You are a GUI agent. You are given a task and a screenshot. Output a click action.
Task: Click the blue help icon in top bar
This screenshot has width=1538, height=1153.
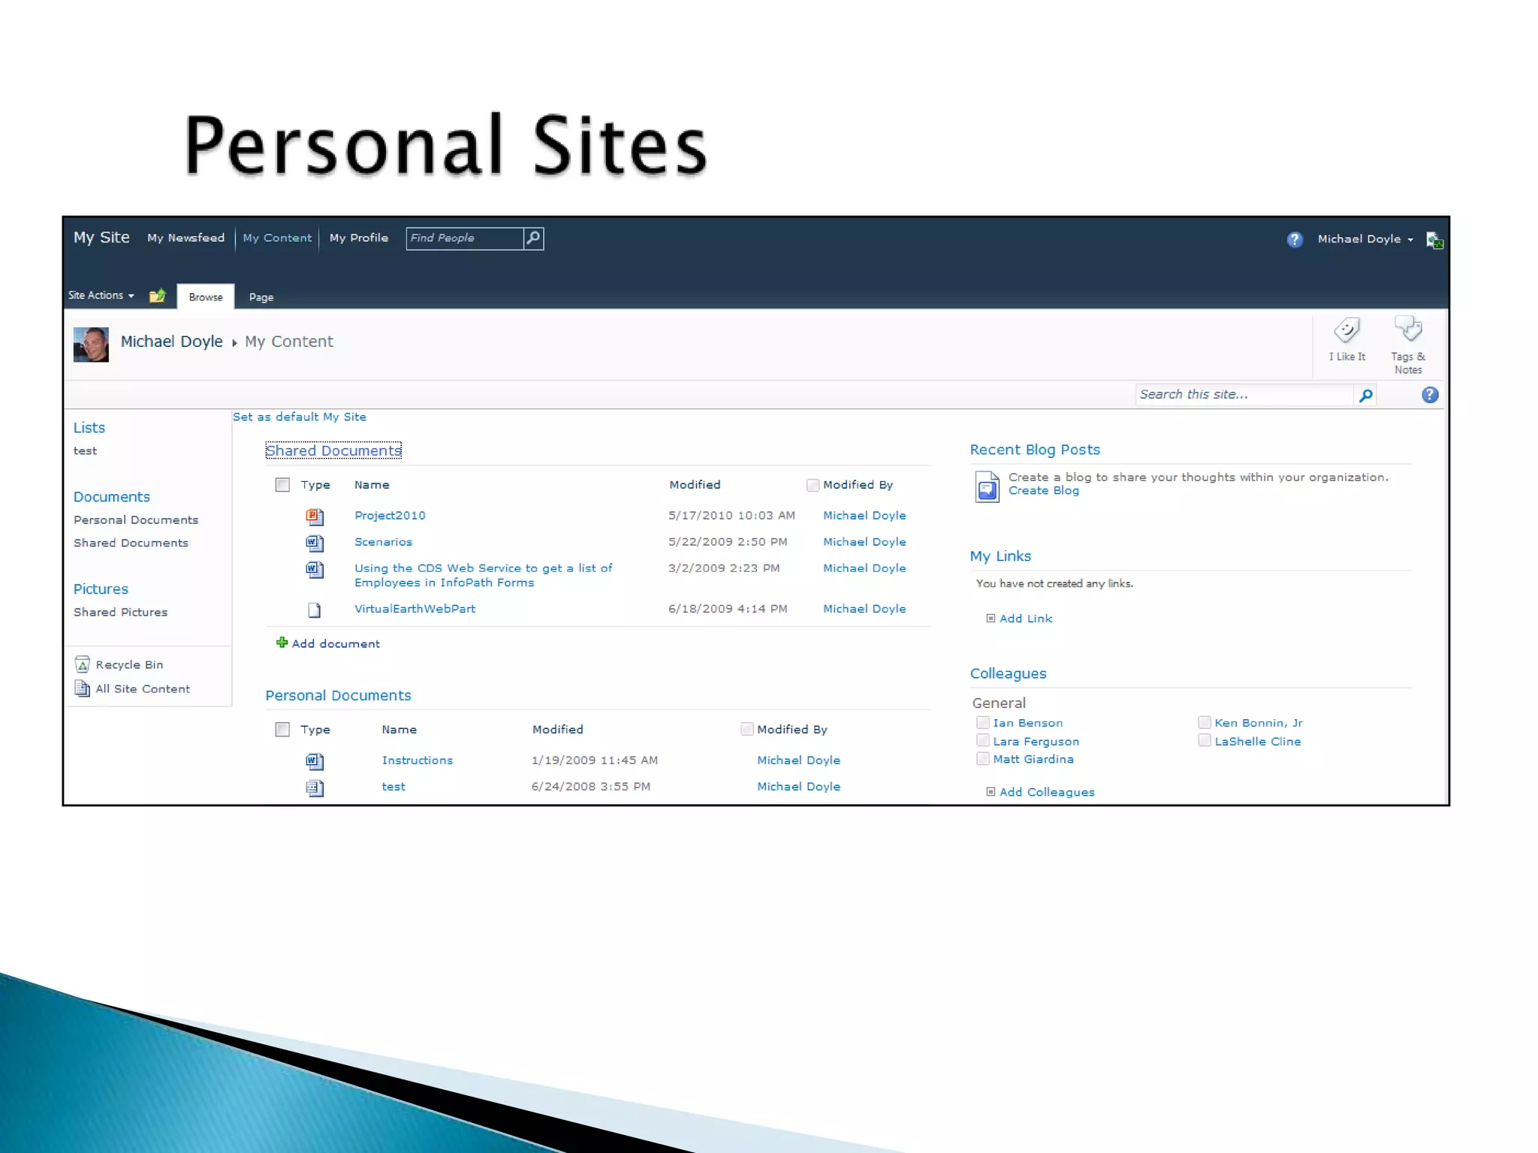coord(1294,239)
